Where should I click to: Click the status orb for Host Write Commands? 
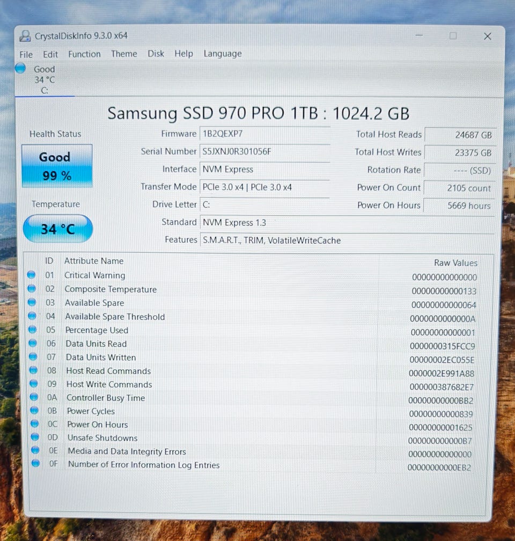34,383
